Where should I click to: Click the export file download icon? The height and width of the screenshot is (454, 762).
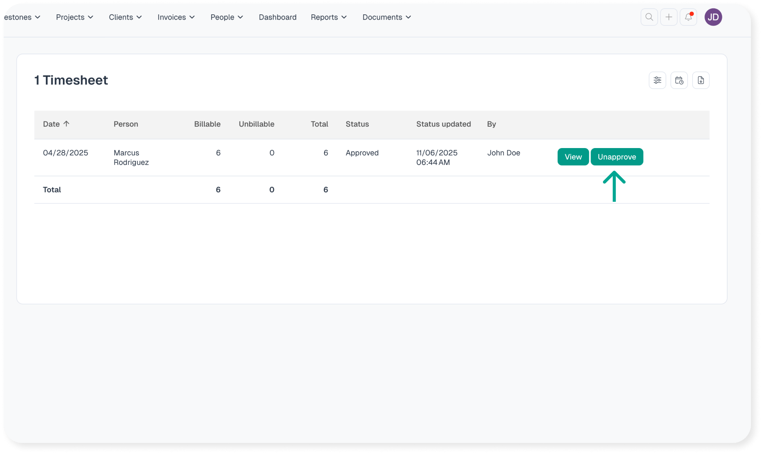tap(700, 80)
